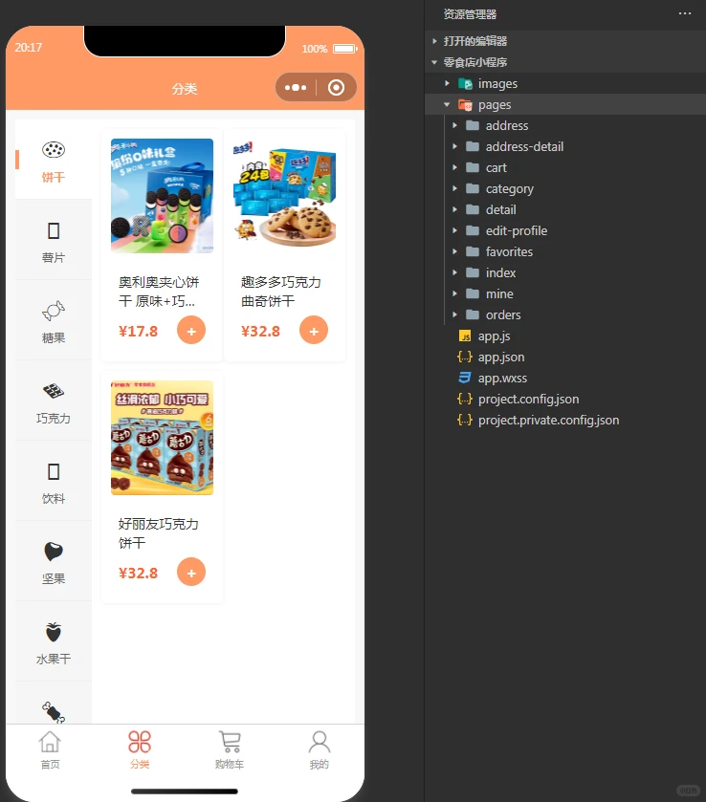
Task: Go to 首页 home tab
Action: coord(50,749)
